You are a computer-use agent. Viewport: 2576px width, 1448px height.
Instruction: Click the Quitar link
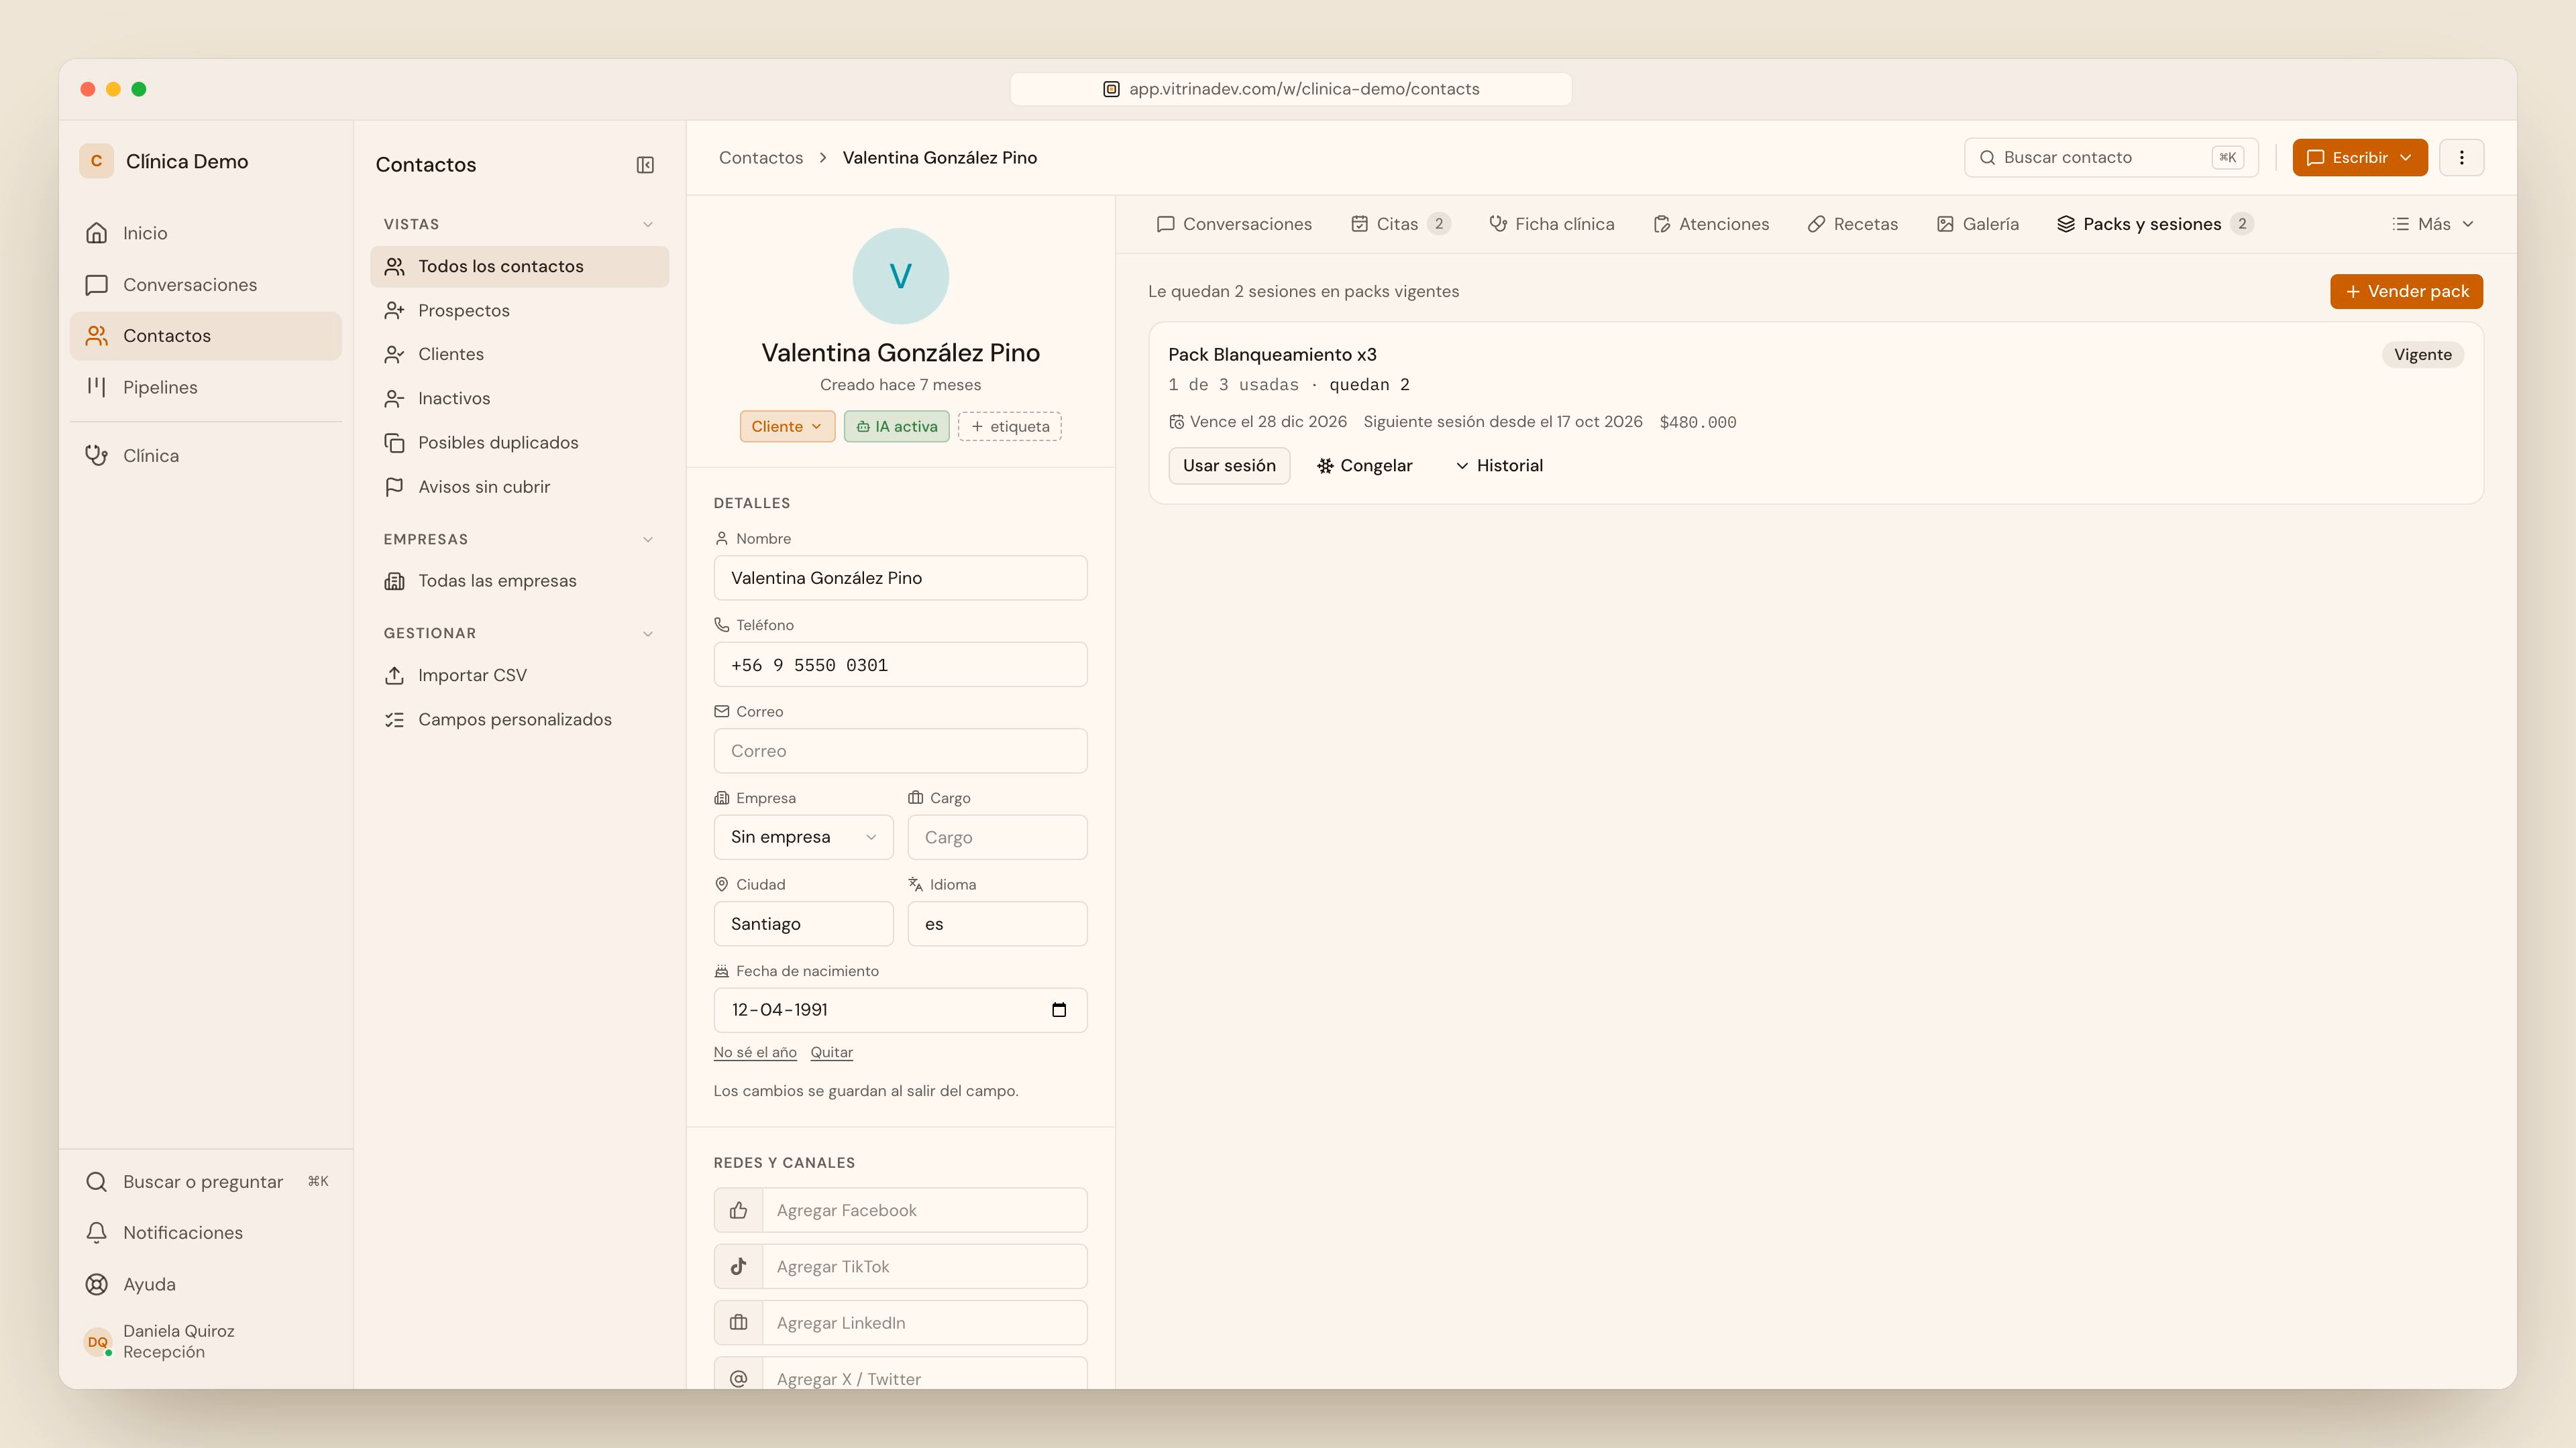click(x=831, y=1052)
